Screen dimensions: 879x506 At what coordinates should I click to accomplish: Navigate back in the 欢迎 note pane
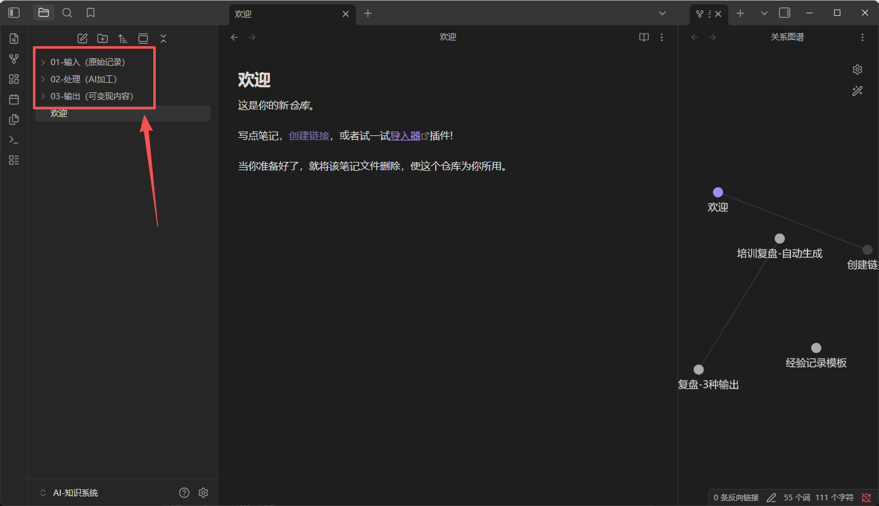(x=234, y=37)
